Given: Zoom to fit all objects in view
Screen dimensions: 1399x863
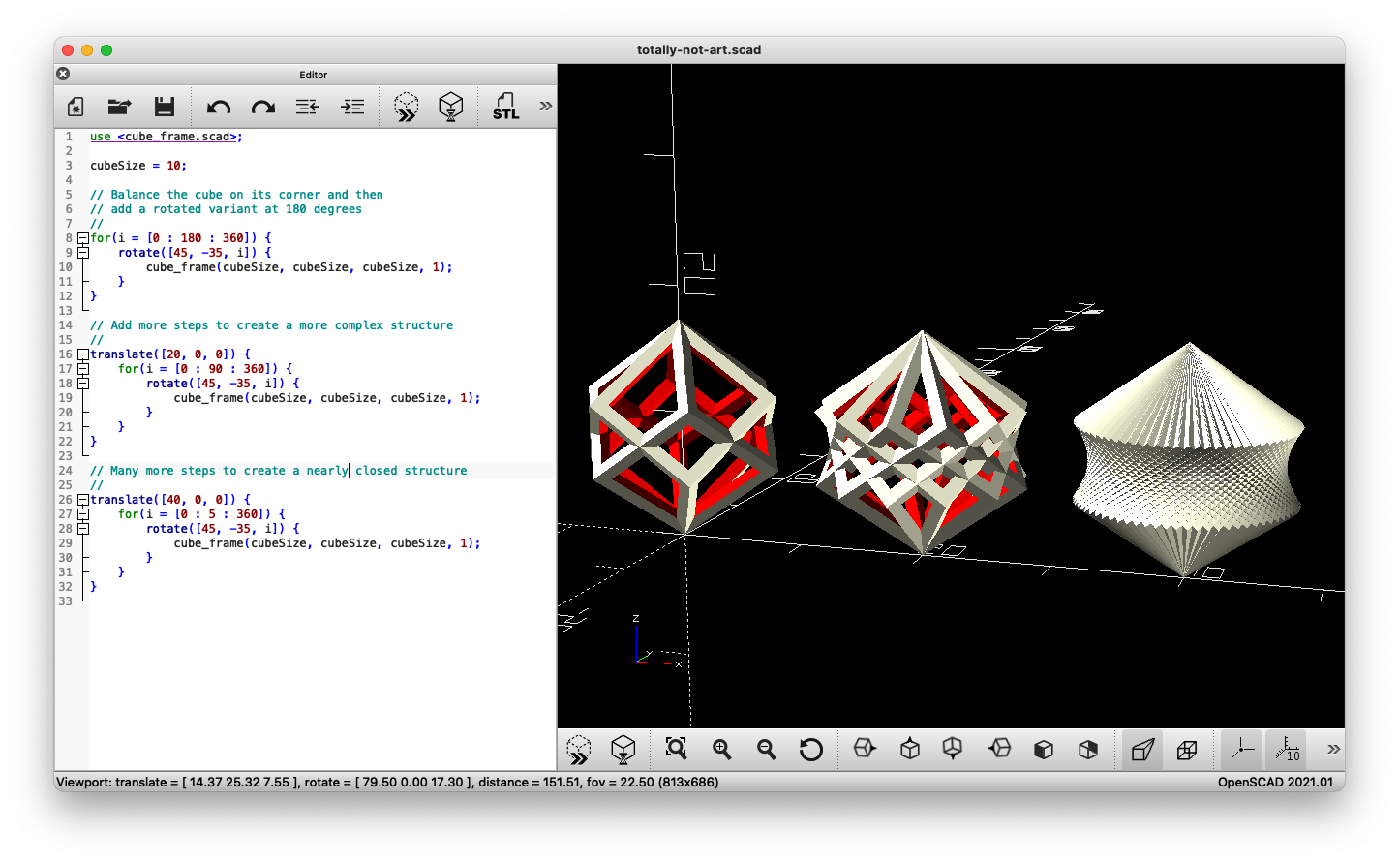Looking at the screenshot, I should click(x=676, y=749).
